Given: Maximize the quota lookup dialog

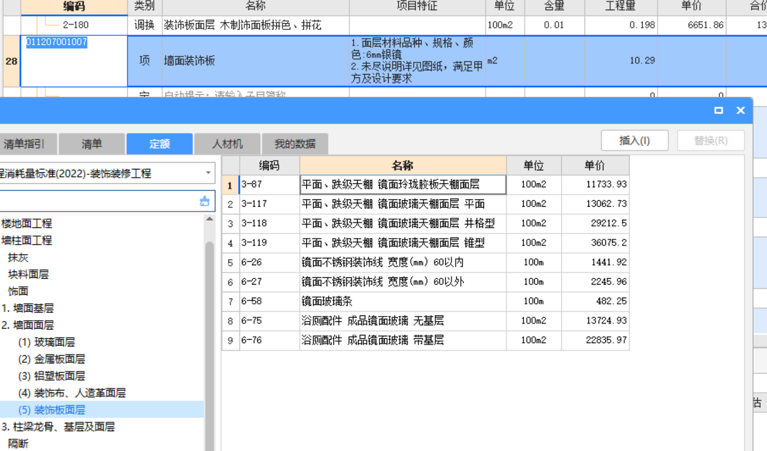Looking at the screenshot, I should pos(719,110).
